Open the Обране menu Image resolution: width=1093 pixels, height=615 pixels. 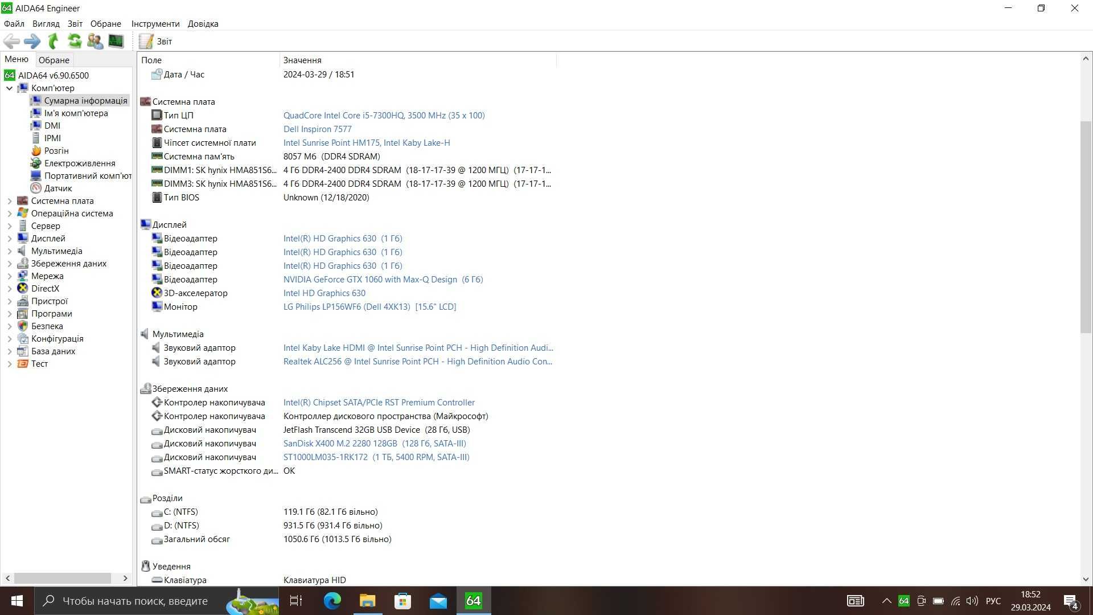click(106, 24)
